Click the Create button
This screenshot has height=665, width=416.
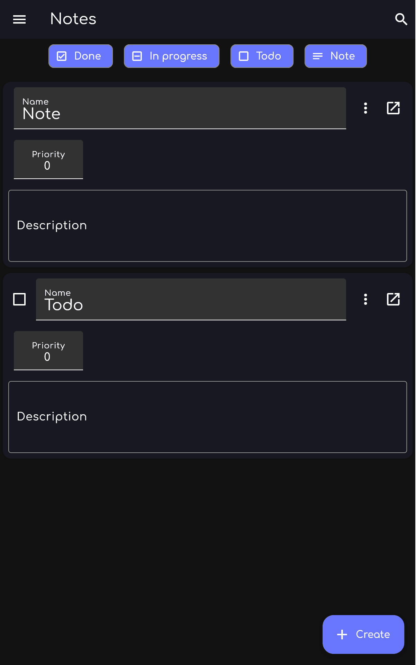pyautogui.click(x=363, y=635)
